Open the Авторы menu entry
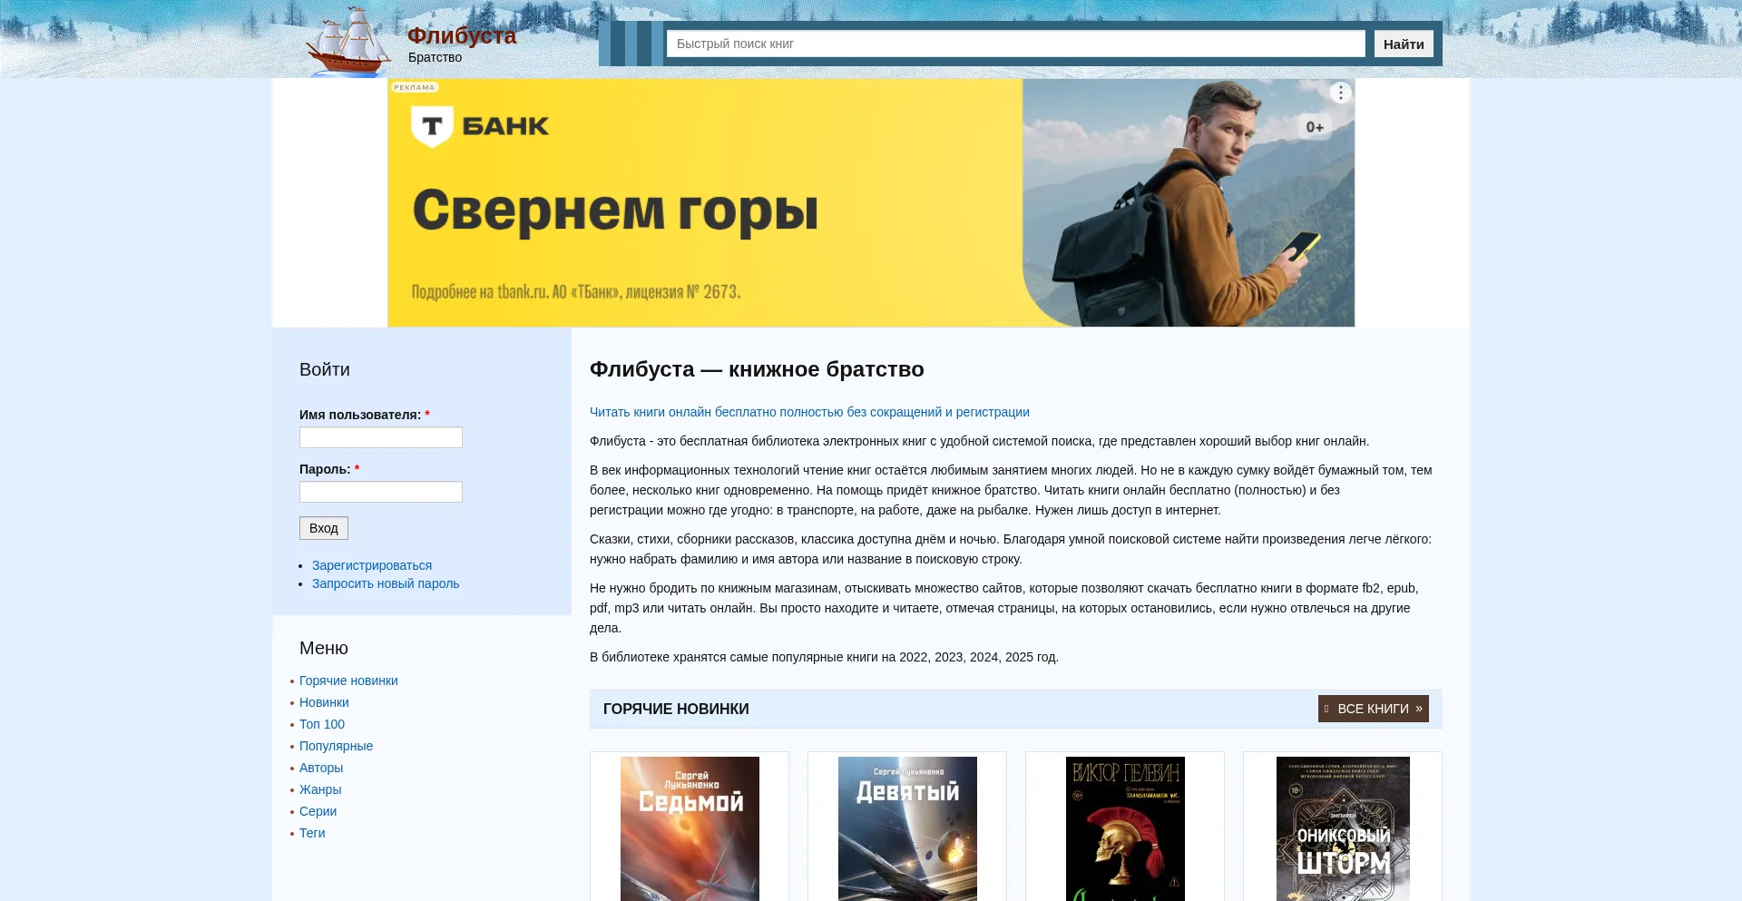 point(321,768)
